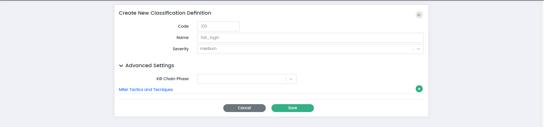Click the vertical page scrollbar
Screen dimensions: 544x127
[x=542, y=63]
